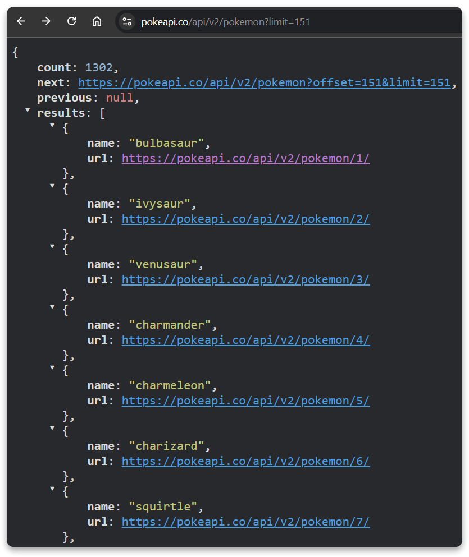
Task: Open the browser home page
Action: [x=96, y=21]
